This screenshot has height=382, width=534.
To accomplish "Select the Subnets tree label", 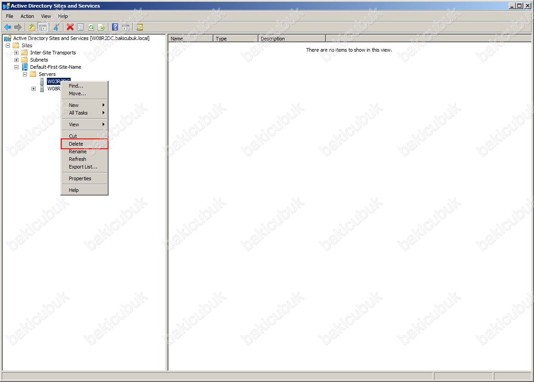I will [x=39, y=60].
